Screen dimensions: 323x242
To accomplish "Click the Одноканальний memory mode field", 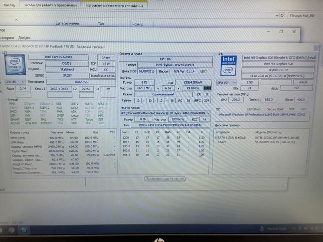I will click(163, 94).
